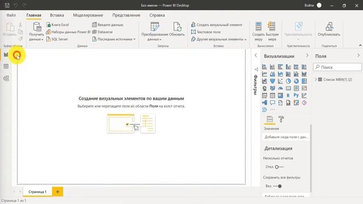
Task: Click 'Создать меру' button
Action: coord(259,32)
